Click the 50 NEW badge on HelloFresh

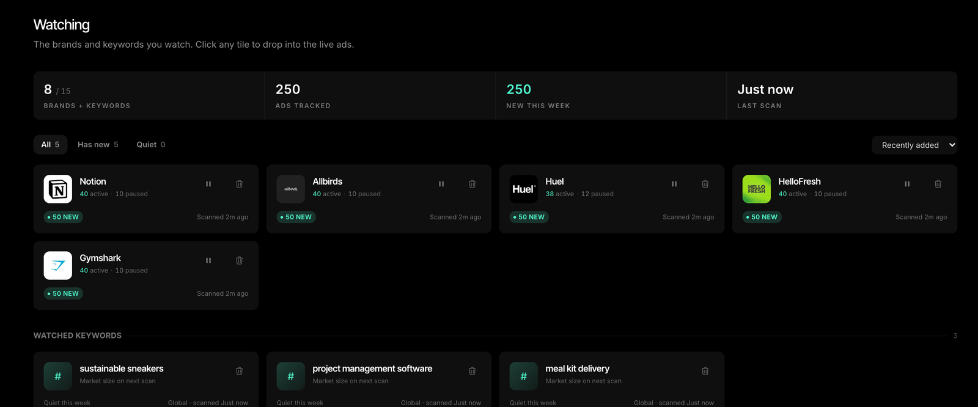[762, 217]
